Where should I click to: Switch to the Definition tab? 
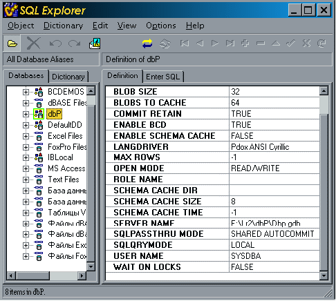point(122,76)
